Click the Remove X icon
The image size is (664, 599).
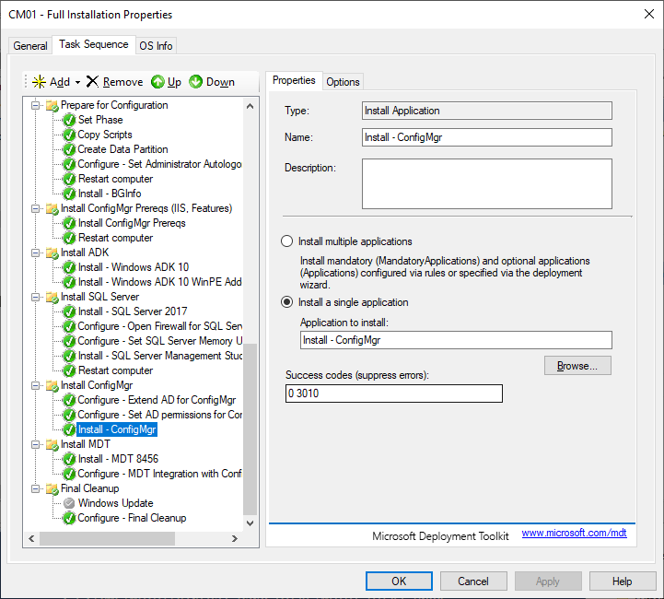click(x=92, y=81)
